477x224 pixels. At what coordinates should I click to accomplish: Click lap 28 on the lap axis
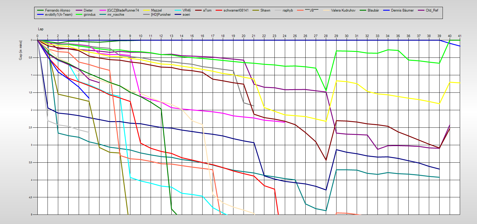tap(326, 36)
